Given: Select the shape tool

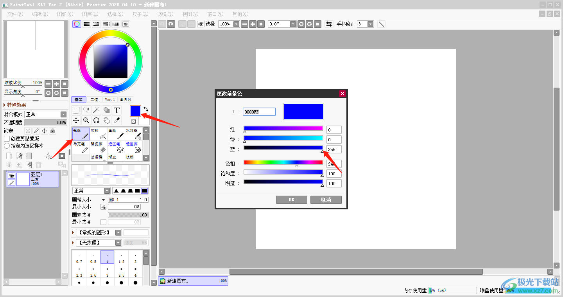Looking at the screenshot, I should click(106, 110).
